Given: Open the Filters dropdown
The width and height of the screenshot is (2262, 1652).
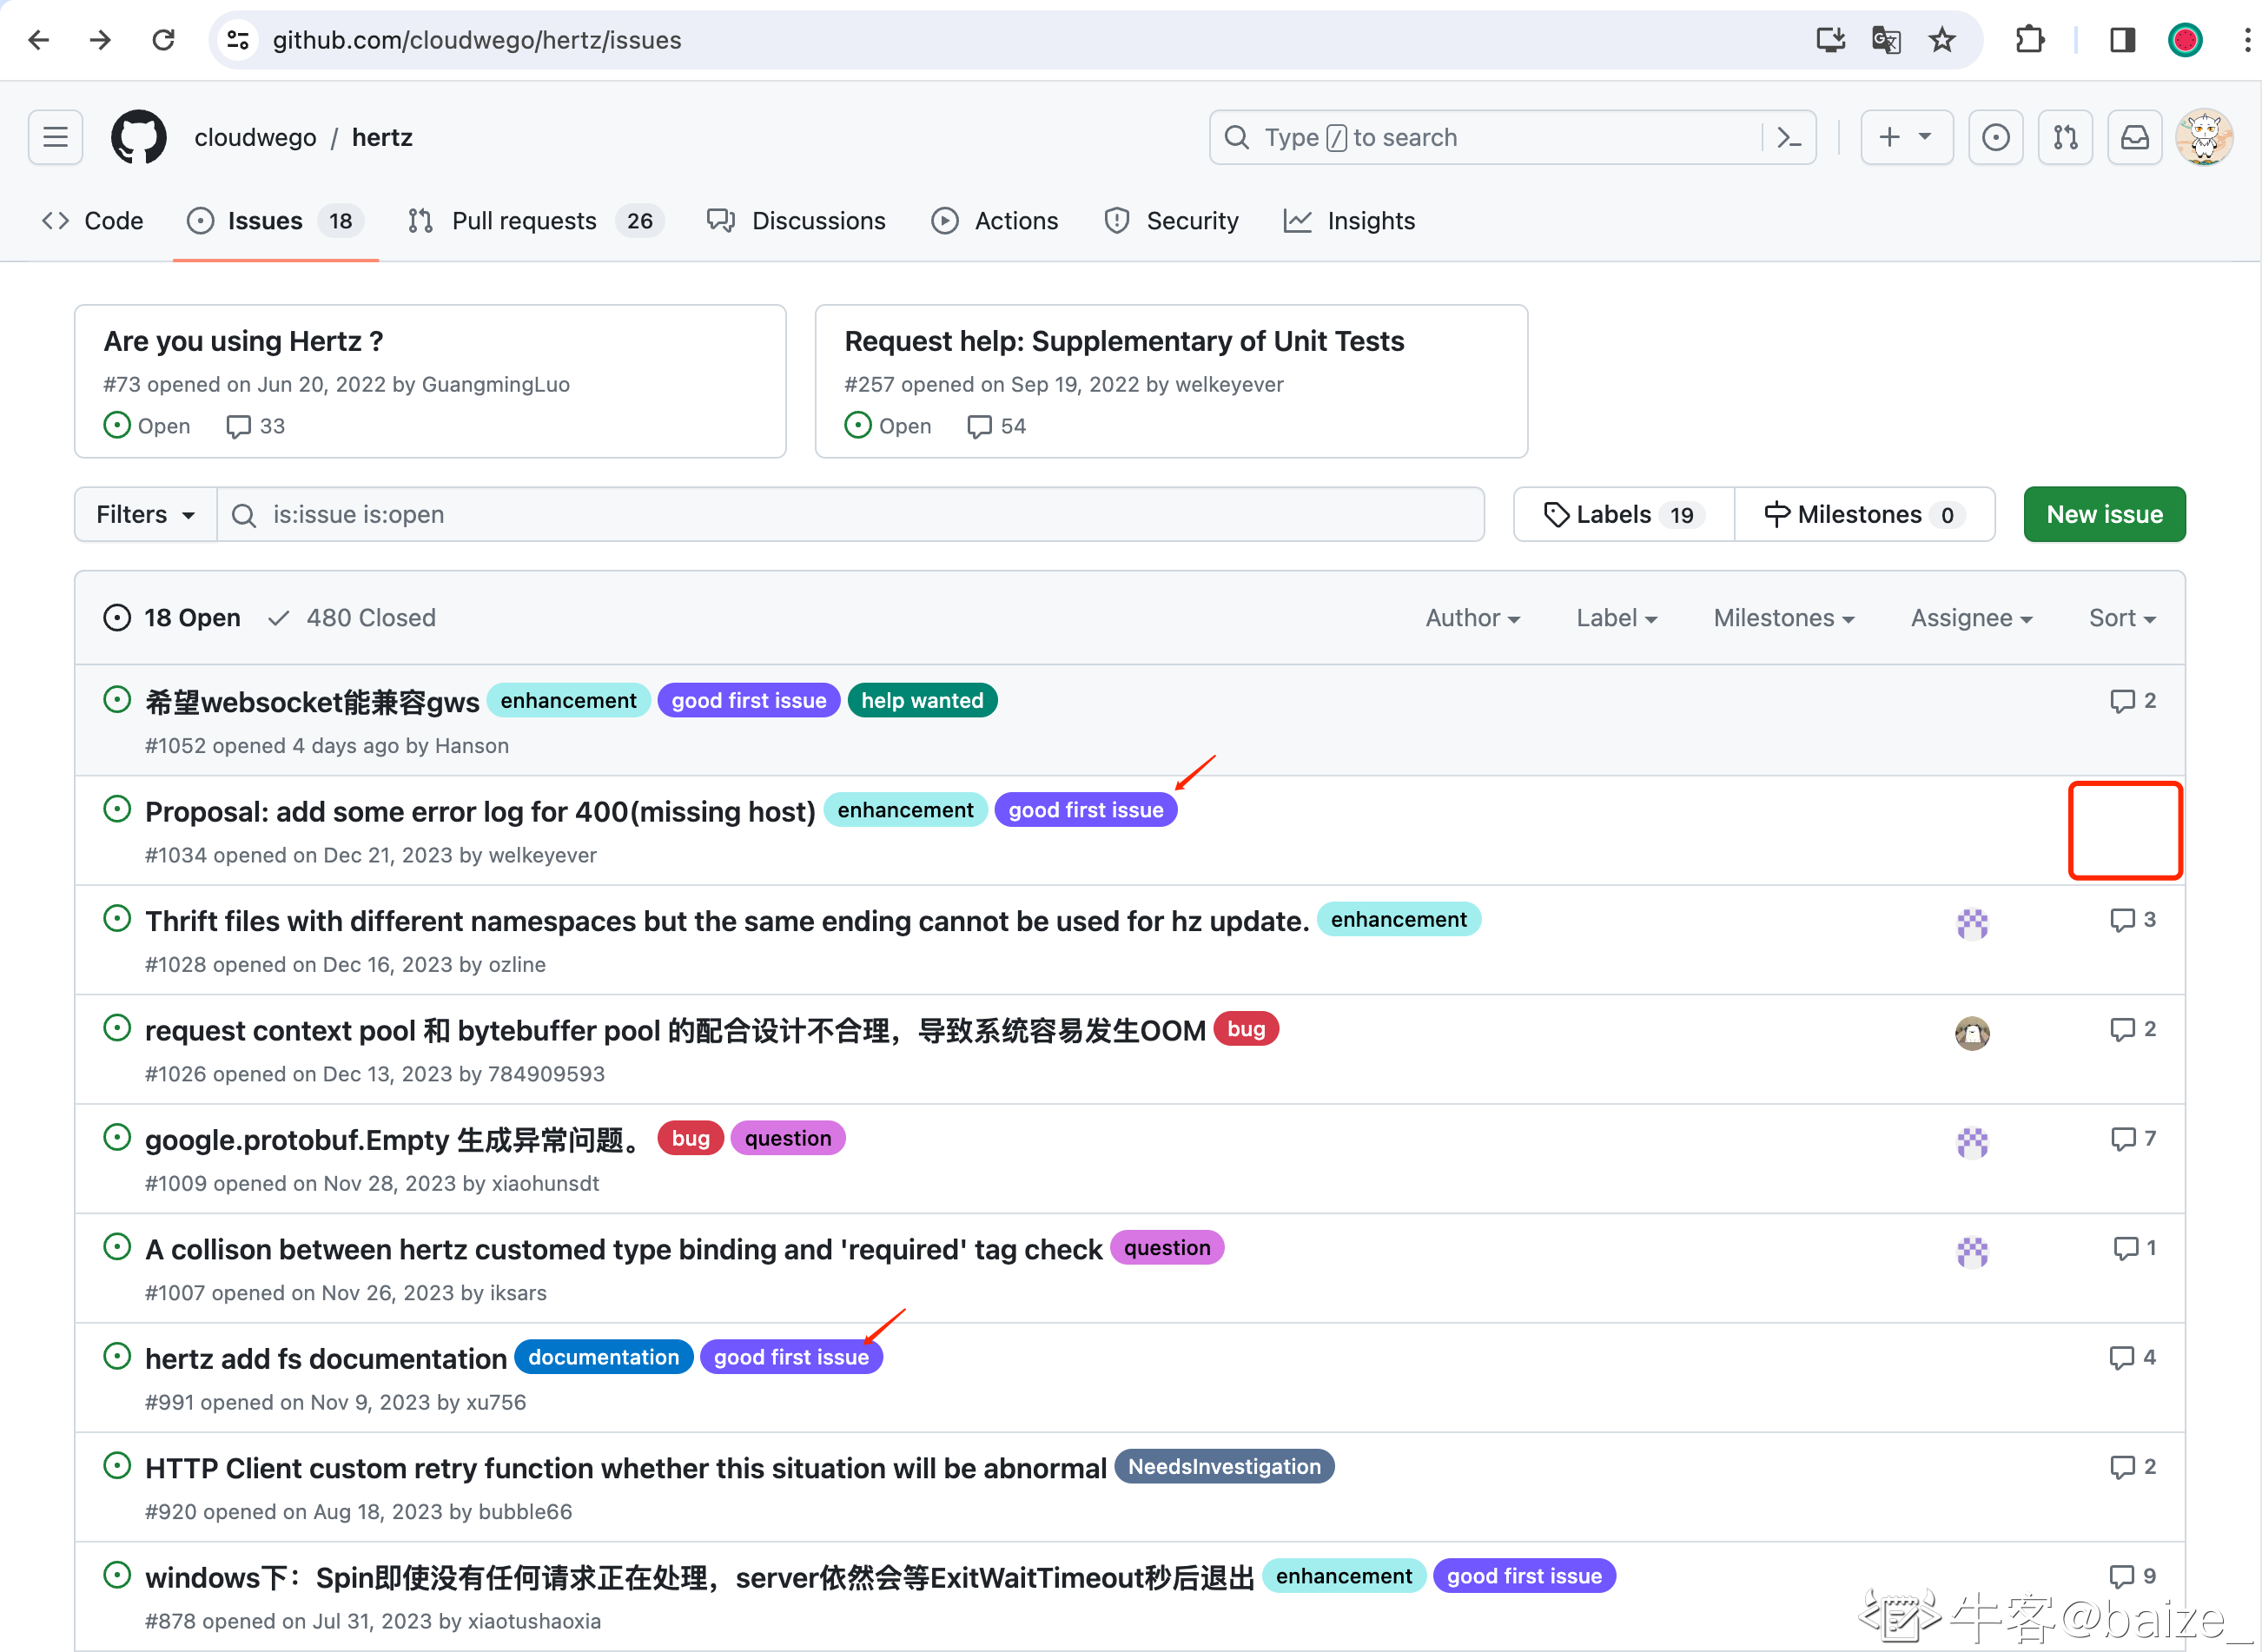Looking at the screenshot, I should (x=145, y=514).
